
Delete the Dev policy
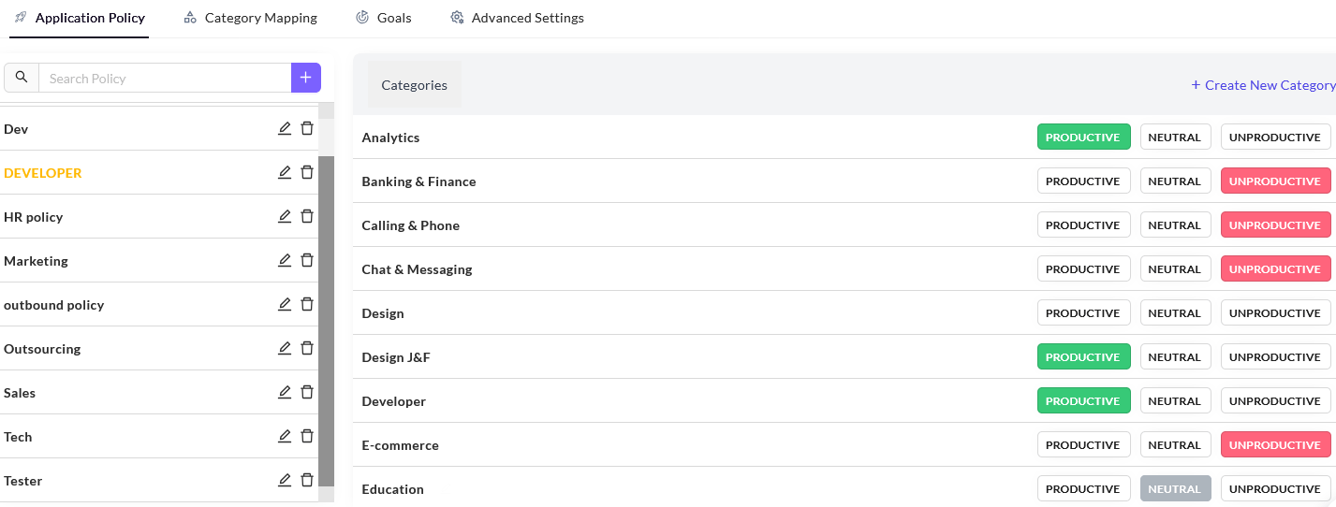[x=307, y=128]
